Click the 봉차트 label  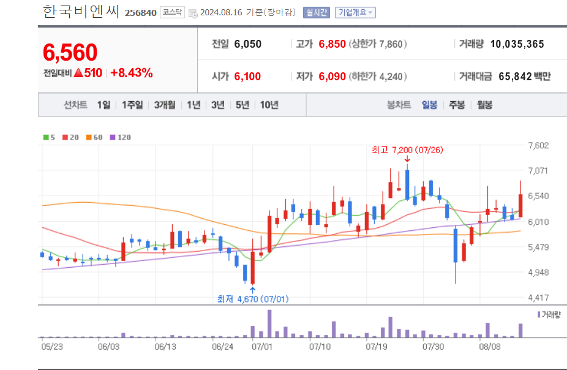tap(399, 105)
